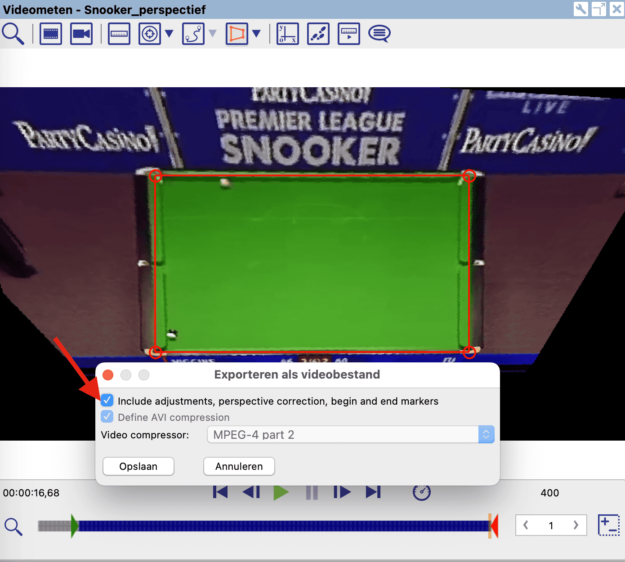Expand the point tracking dropdown arrow
This screenshot has width=625, height=562.
click(x=169, y=33)
